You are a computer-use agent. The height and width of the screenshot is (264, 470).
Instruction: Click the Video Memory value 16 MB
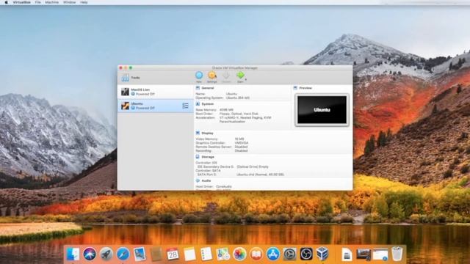coord(239,139)
